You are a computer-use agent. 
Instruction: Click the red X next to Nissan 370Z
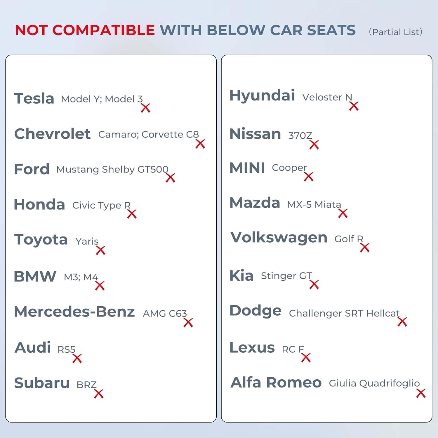(314, 145)
